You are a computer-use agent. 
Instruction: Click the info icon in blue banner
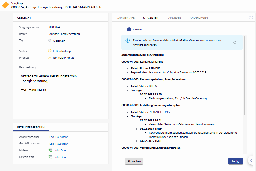127,41
